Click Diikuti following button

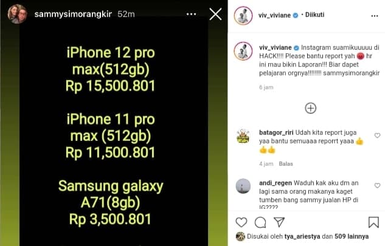[314, 15]
